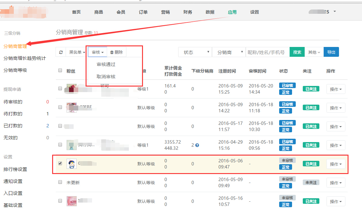
Task: Expand the 黑名单 dropdown
Action: 77,52
